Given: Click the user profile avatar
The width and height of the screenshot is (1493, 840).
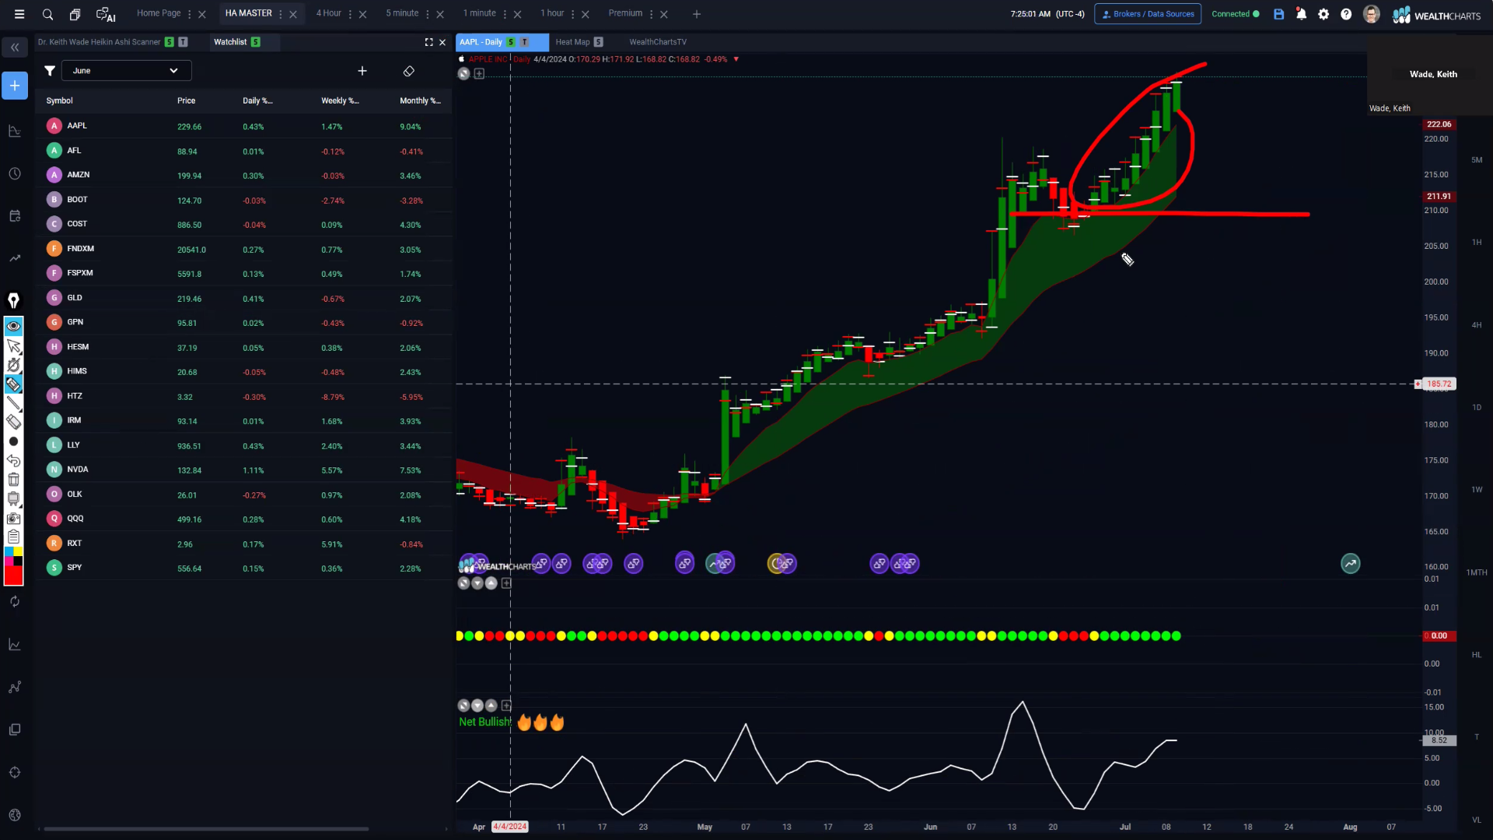Looking at the screenshot, I should pyautogui.click(x=1372, y=14).
